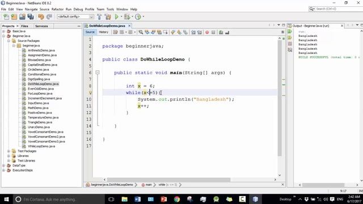Click the Comment icon in editor toolbar

pos(221,32)
